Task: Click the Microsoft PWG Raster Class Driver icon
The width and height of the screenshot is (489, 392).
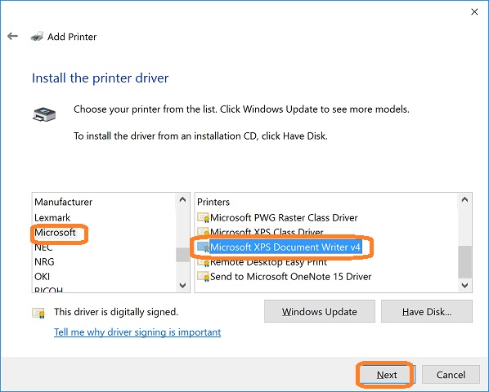Action: tap(203, 217)
